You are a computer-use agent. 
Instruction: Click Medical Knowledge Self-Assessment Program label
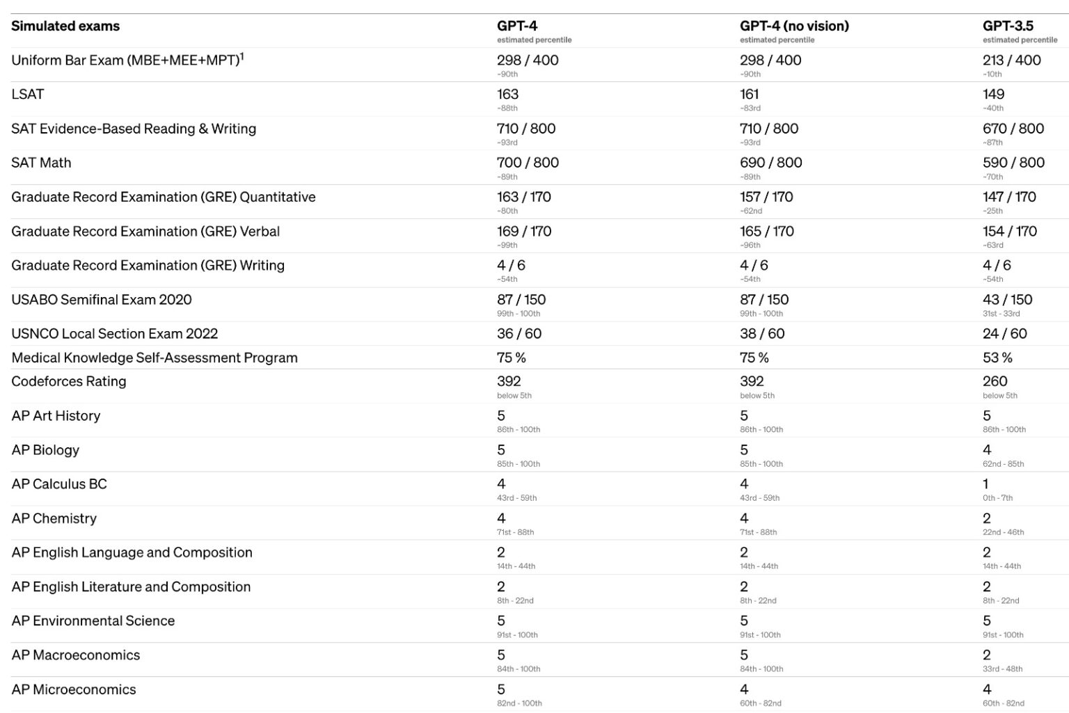pyautogui.click(x=155, y=358)
